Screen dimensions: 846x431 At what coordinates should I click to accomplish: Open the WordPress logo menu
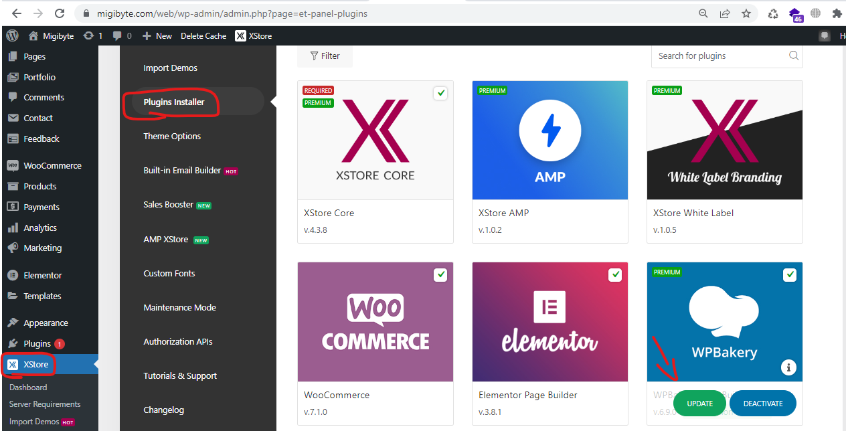(12, 35)
